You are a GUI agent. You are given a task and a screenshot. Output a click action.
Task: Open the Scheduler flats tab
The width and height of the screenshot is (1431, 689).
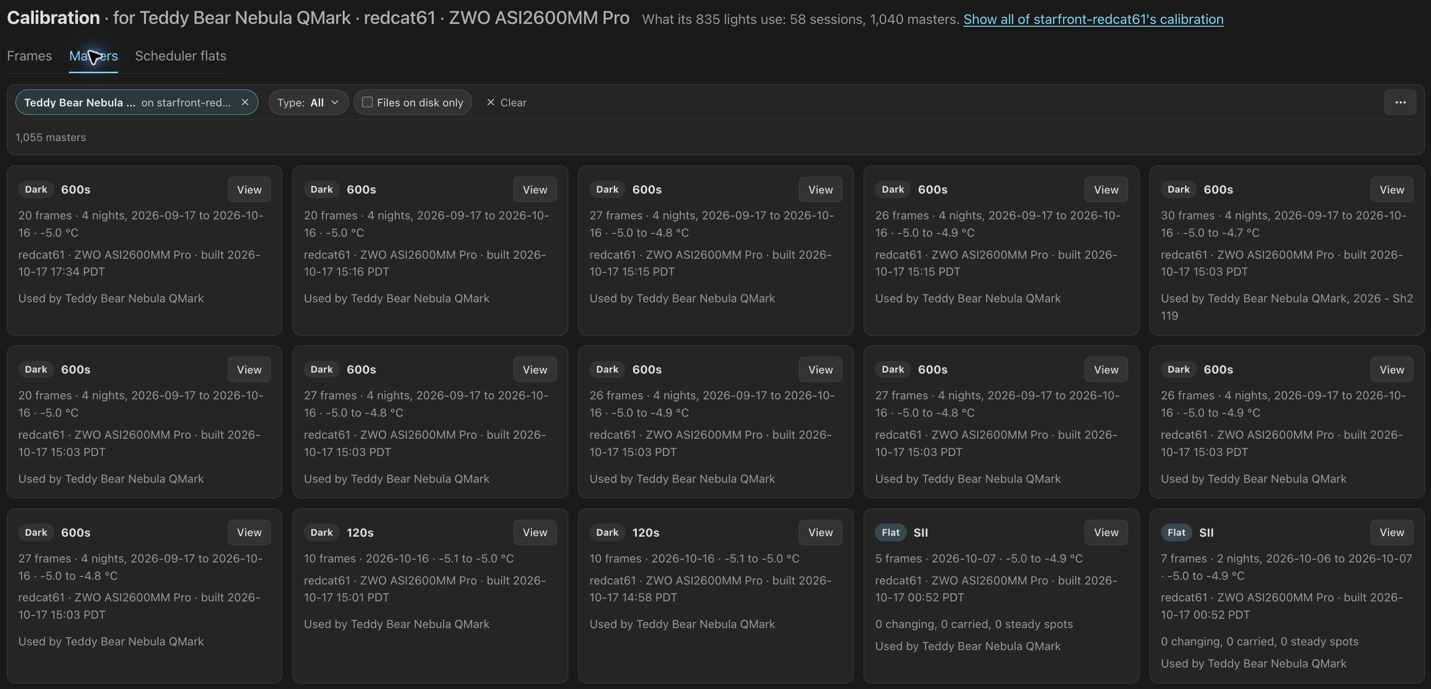(x=181, y=55)
